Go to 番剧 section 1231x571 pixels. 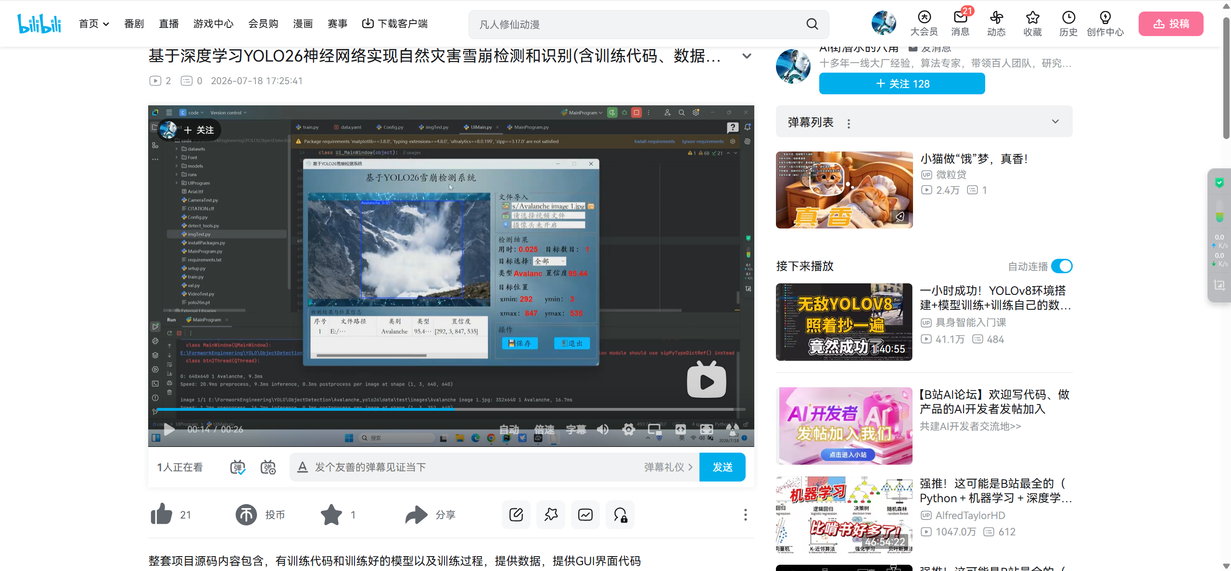134,24
